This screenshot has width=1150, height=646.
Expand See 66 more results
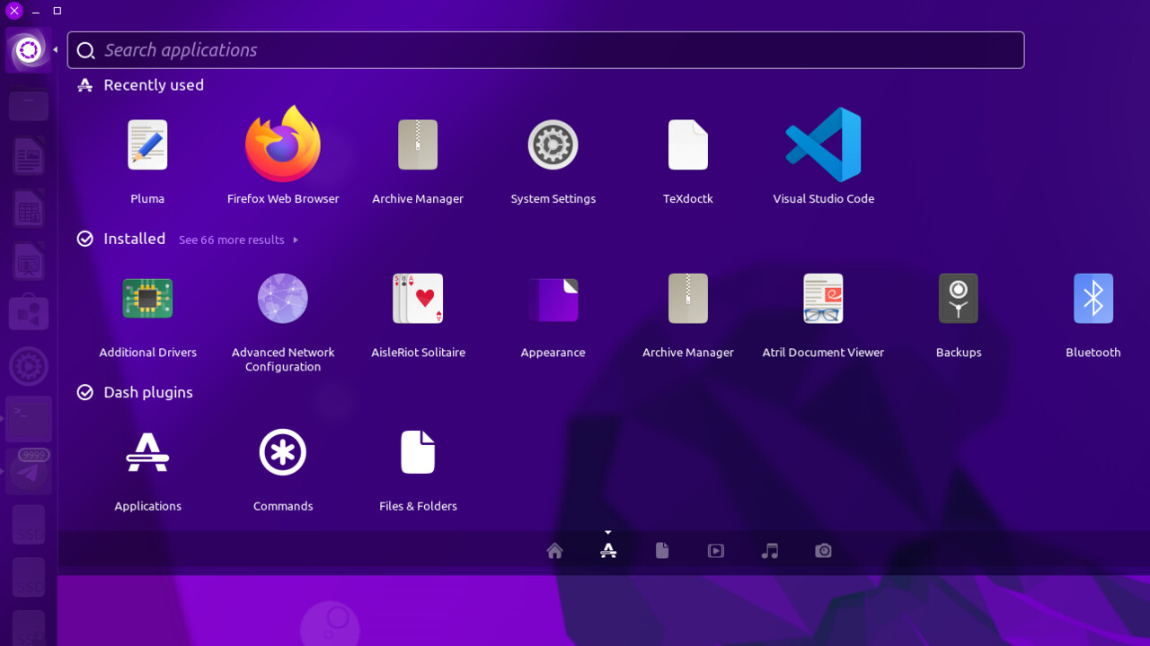coord(238,240)
